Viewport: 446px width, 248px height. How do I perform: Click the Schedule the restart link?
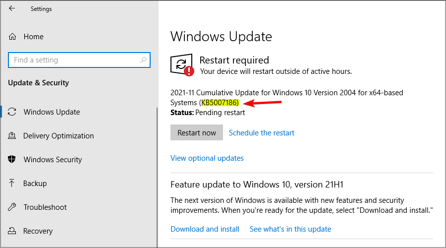coord(262,133)
